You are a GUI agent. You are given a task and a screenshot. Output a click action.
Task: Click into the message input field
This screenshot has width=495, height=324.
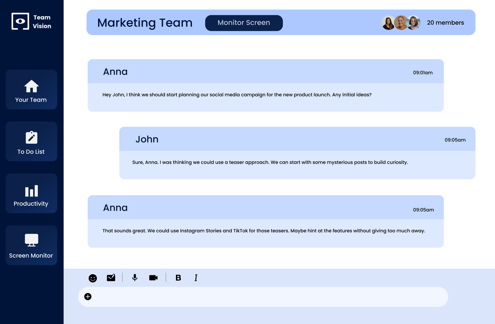(263, 297)
